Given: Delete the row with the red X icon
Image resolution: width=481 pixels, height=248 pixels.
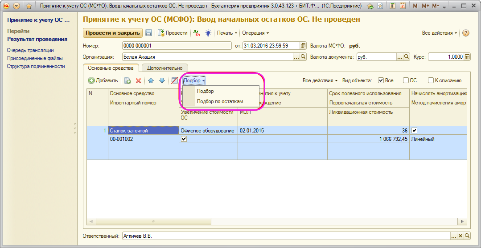Looking at the screenshot, I should [x=138, y=80].
